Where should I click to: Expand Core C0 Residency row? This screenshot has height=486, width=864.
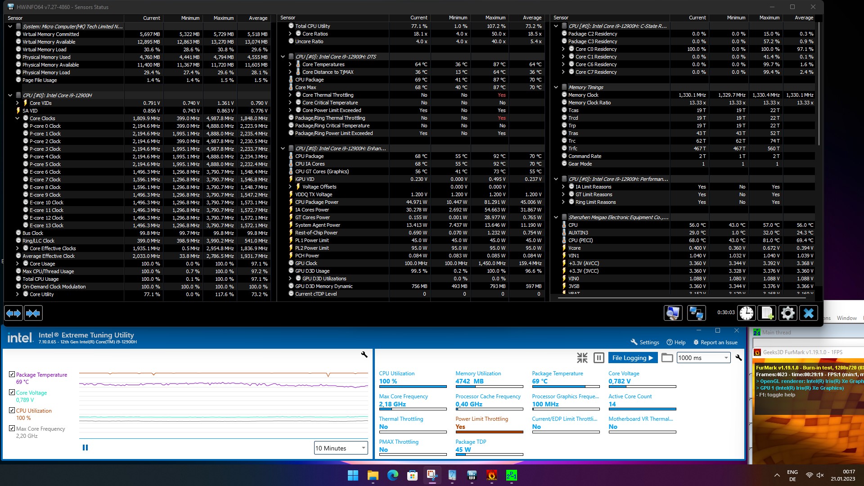563,49
